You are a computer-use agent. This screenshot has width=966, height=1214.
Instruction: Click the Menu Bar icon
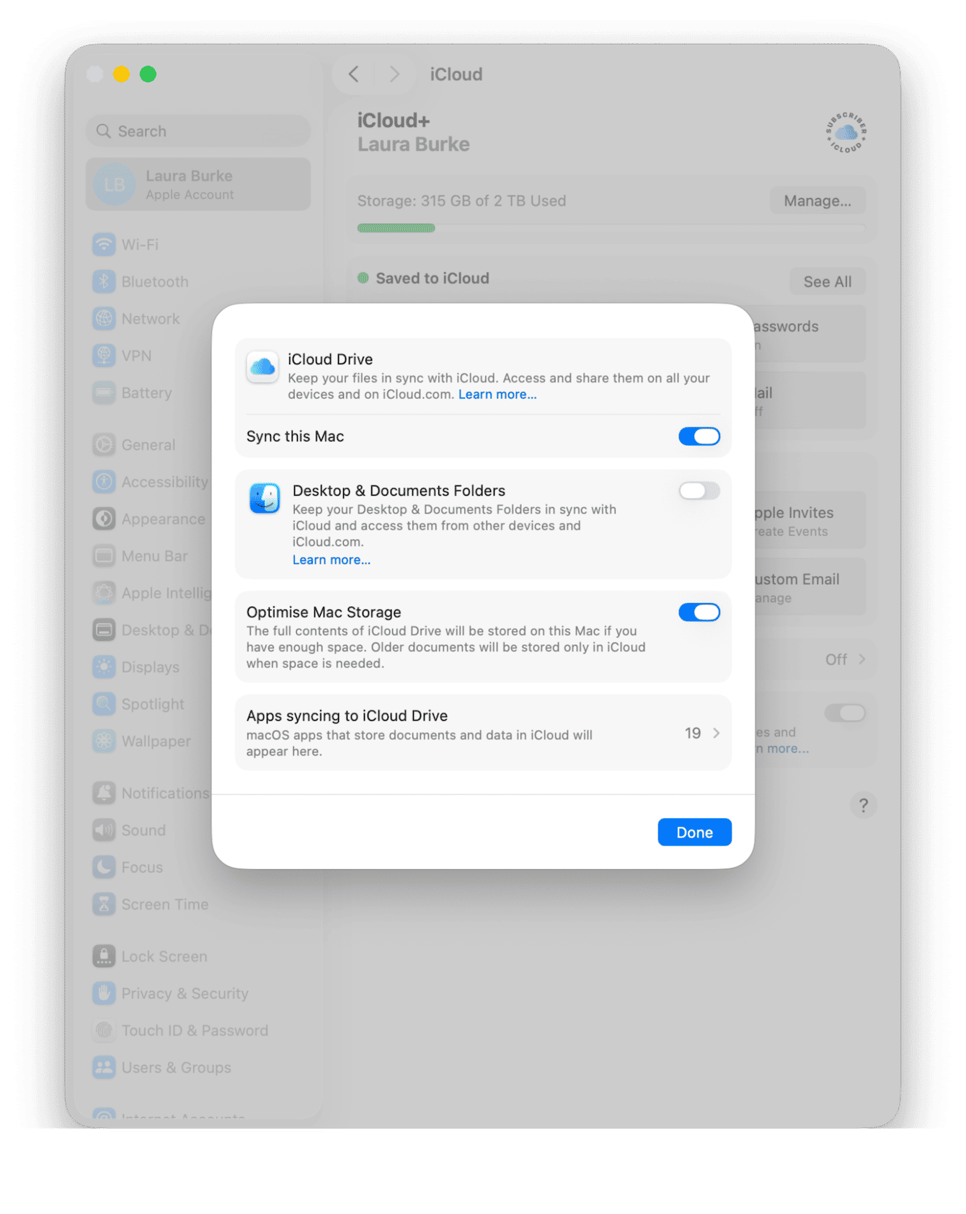pos(104,556)
